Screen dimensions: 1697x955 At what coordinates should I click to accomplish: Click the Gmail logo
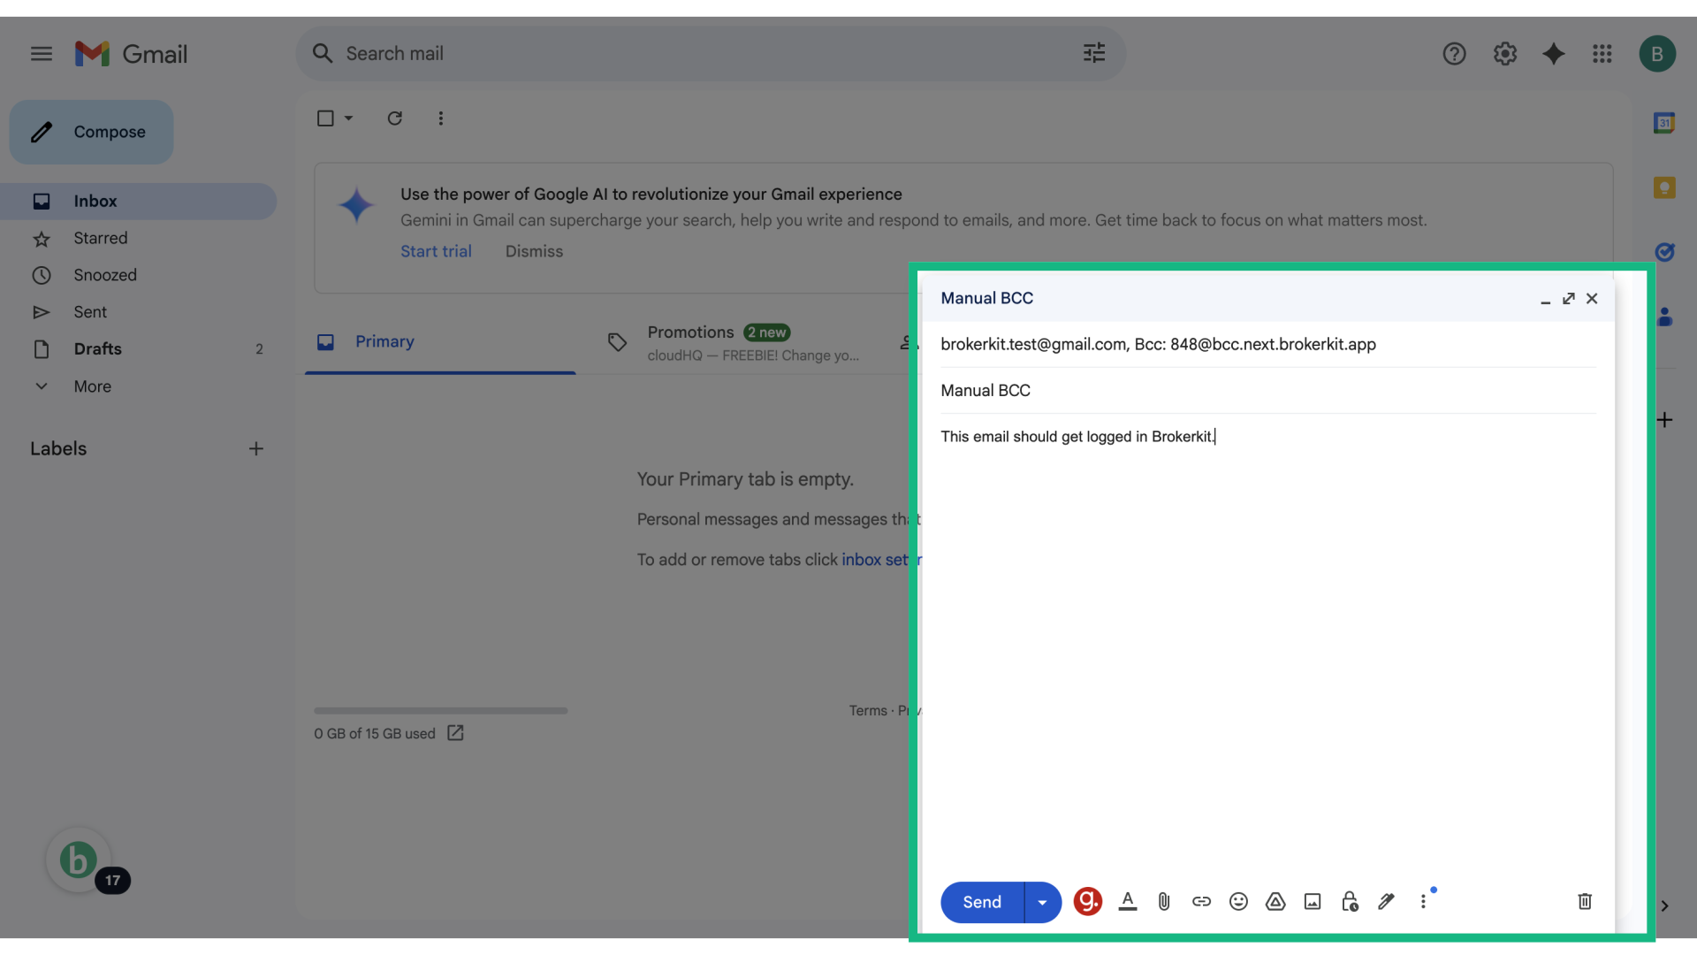coord(131,54)
